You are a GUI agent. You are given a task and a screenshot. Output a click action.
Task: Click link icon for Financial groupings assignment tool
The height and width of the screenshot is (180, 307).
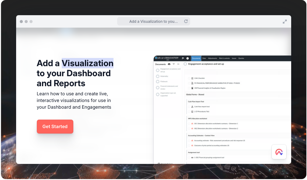tap(192, 158)
